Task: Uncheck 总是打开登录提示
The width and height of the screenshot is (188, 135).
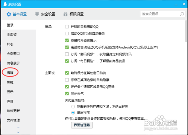Action: pos(67,40)
